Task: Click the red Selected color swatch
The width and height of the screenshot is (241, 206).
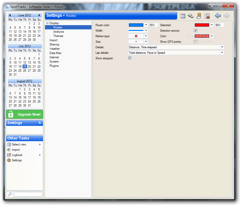Action: 202,25
